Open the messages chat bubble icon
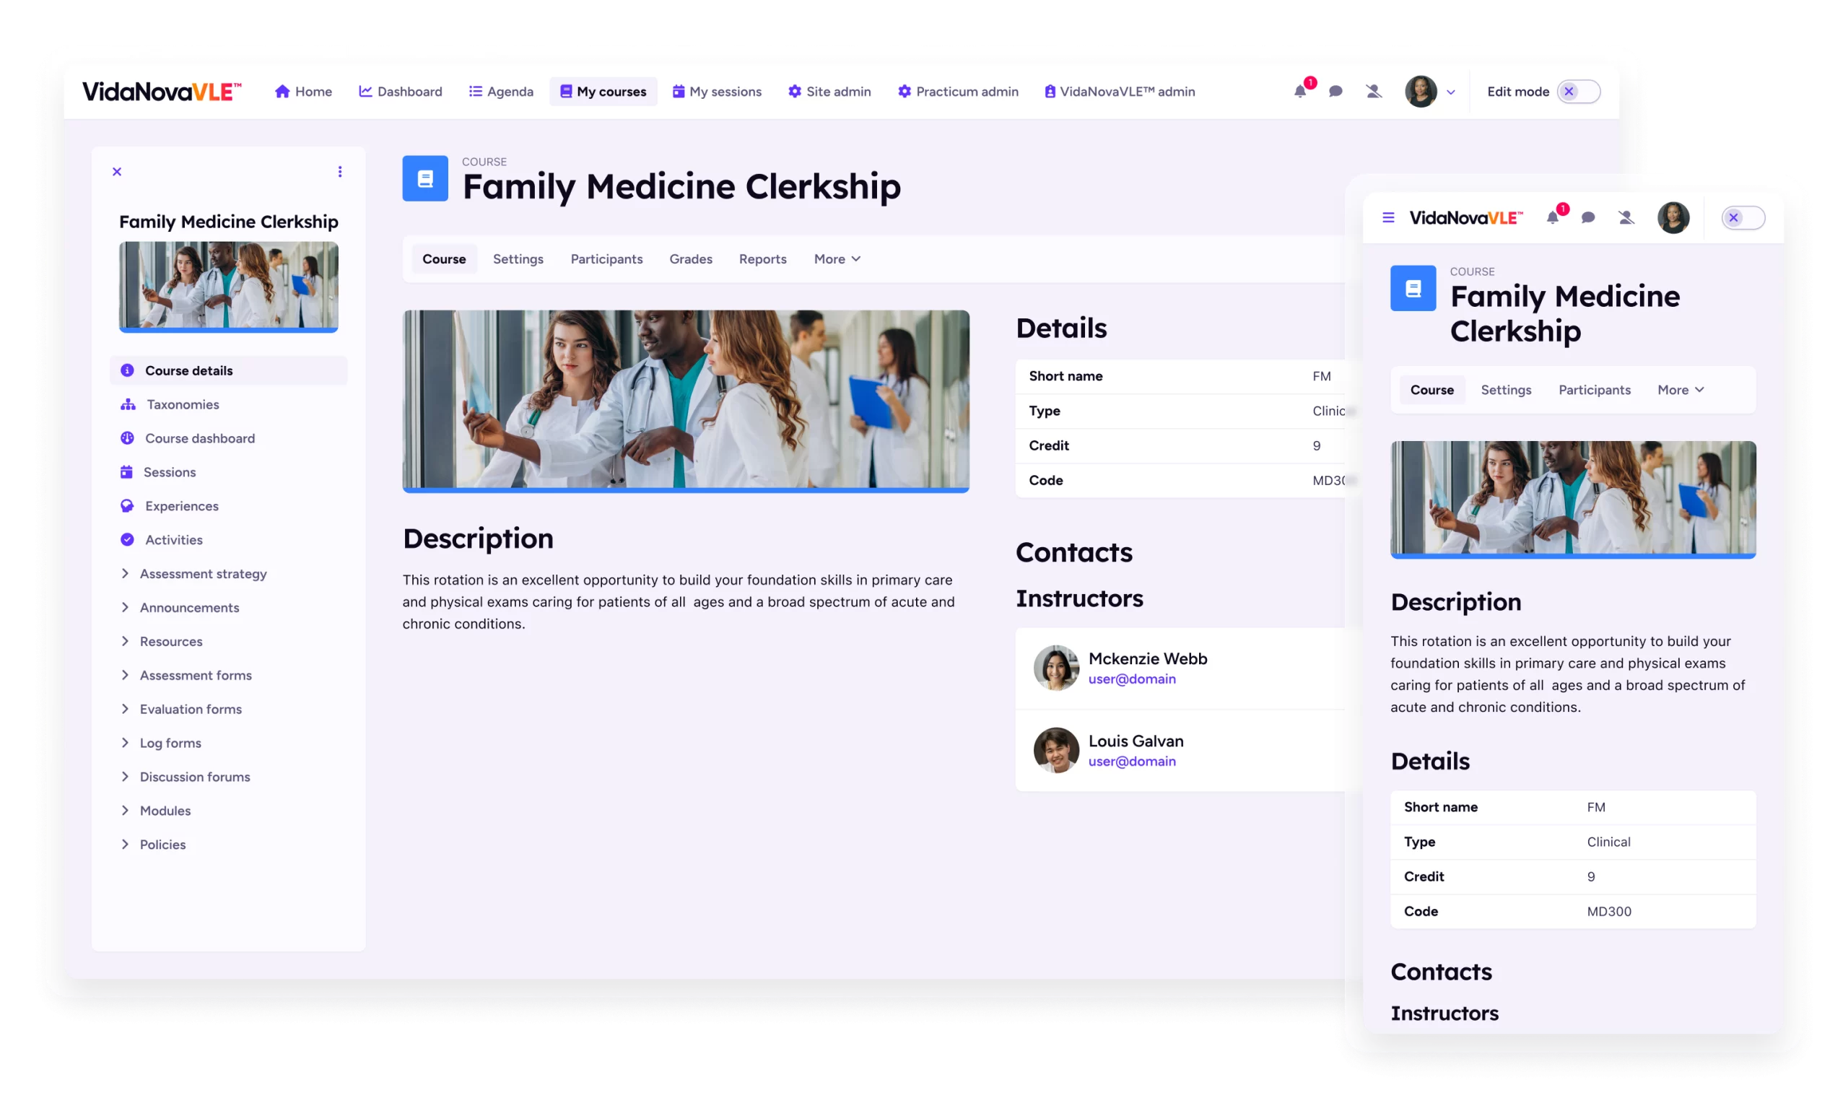Image resolution: width=1848 pixels, height=1098 pixels. click(x=1335, y=92)
